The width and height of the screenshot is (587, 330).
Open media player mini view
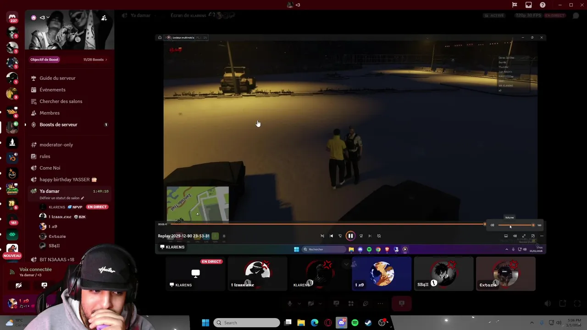(x=533, y=236)
